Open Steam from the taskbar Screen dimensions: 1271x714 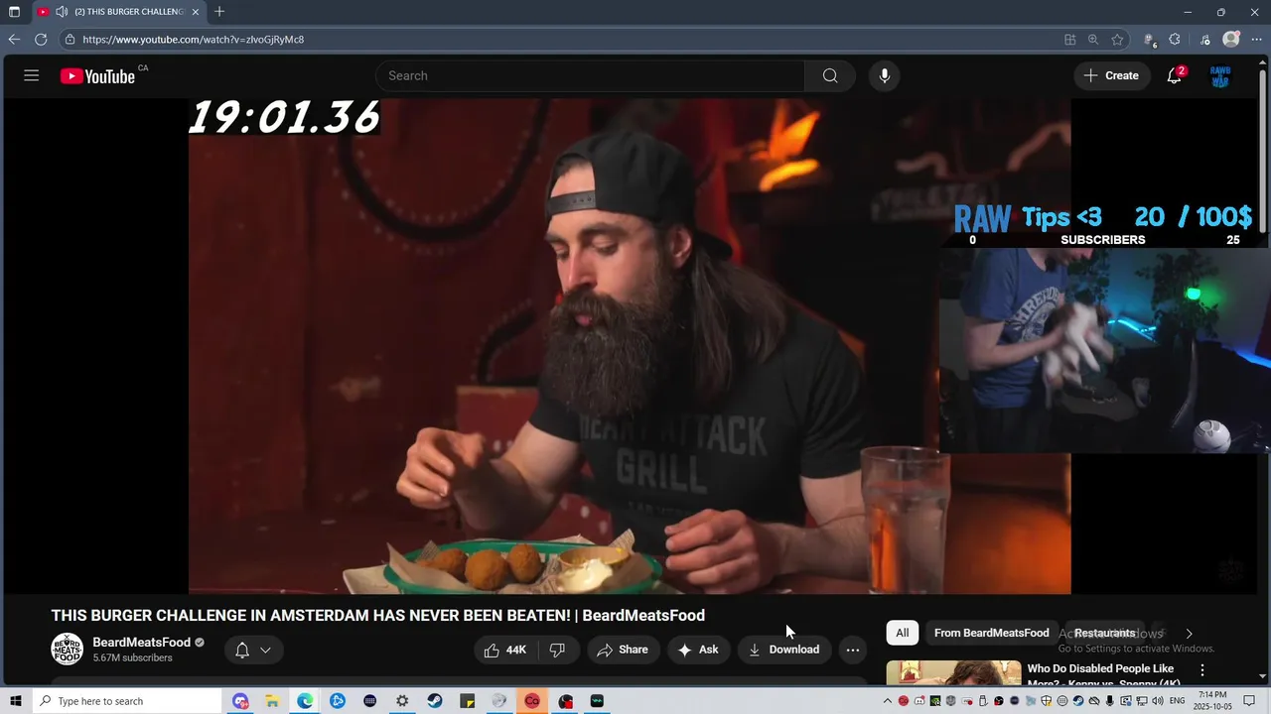tap(435, 701)
